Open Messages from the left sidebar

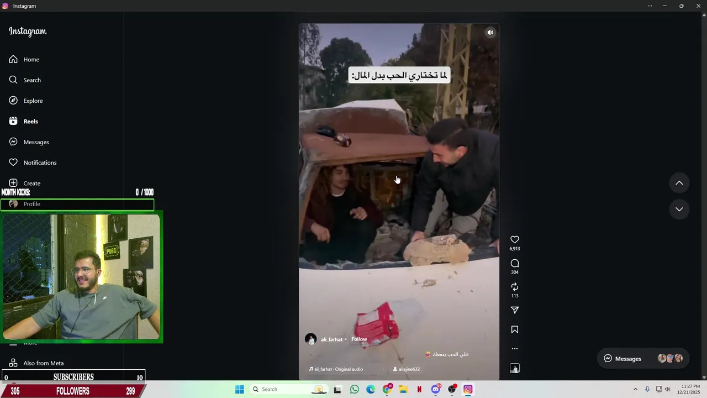30,142
